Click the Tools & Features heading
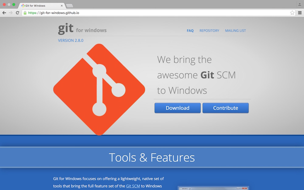The width and height of the screenshot is (304, 190). [152, 157]
